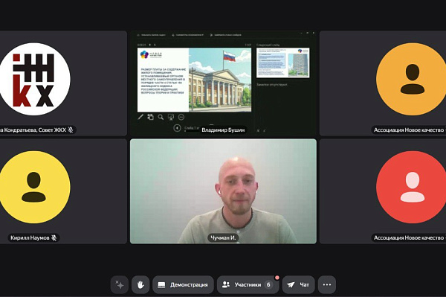Click the muted microphone icon beside Кирилл Наумов

click(54, 237)
